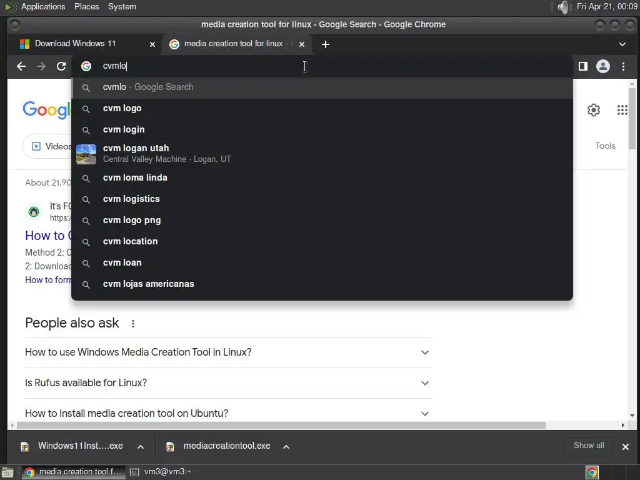The image size is (640, 480).
Task: Open the Places menu
Action: (86, 6)
